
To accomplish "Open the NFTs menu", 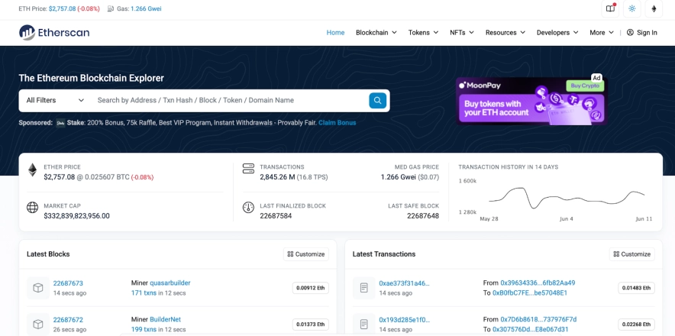I will pos(461,33).
